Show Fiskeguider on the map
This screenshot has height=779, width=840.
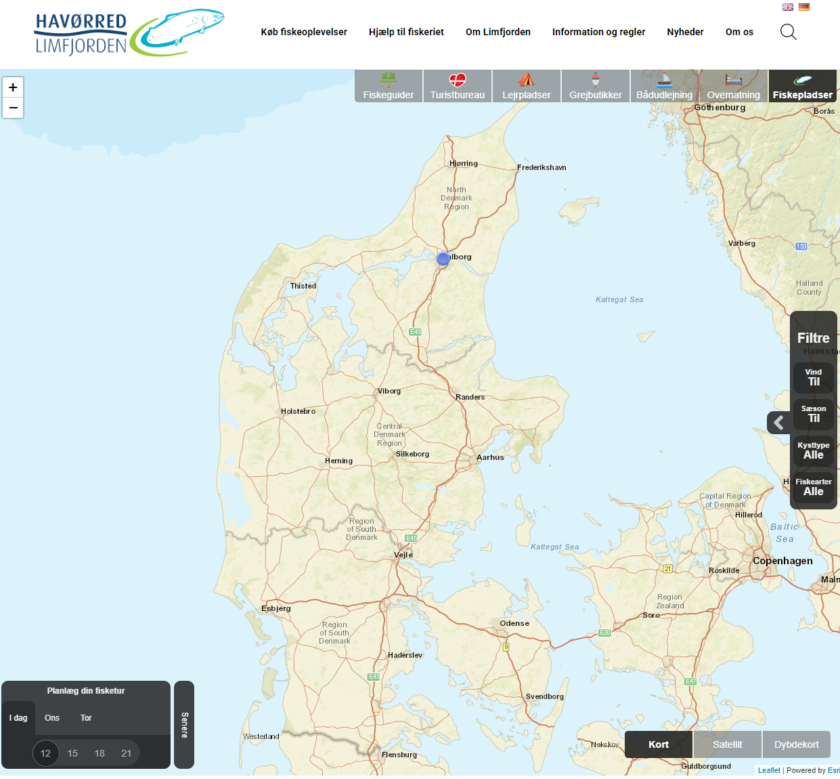(389, 87)
